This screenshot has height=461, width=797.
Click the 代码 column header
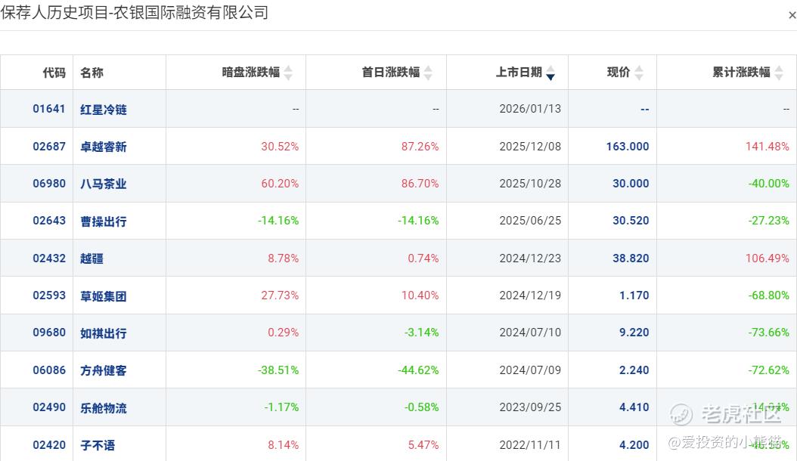click(54, 73)
